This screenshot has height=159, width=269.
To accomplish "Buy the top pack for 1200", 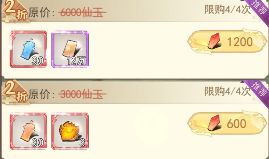I will click(227, 42).
